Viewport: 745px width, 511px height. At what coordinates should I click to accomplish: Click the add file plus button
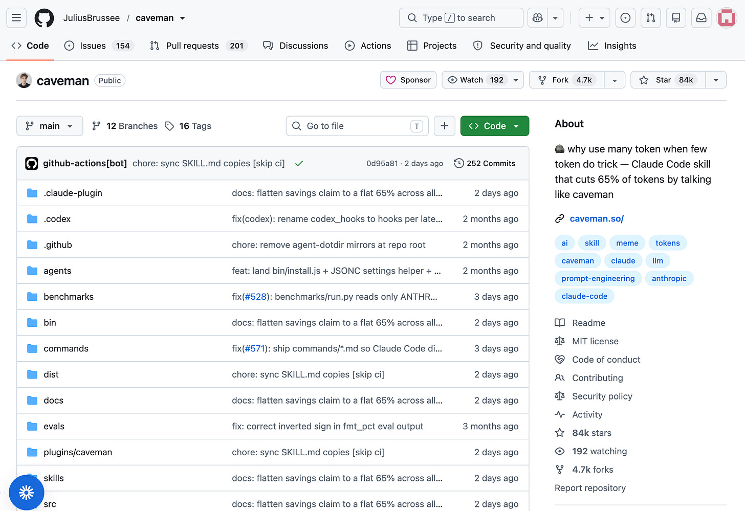445,126
